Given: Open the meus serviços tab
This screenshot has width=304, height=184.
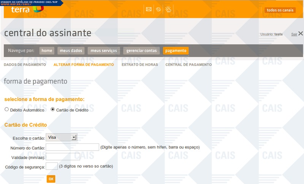Looking at the screenshot, I should point(104,50).
